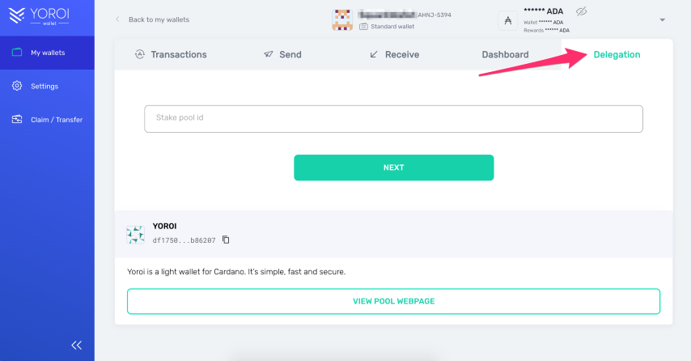Open the Send tab
Screen dimensions: 691x361
(x=282, y=55)
